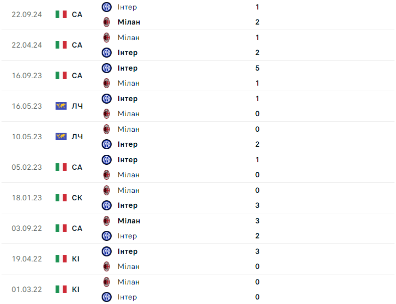Click the Inter logo in the 19.04.22 match
Screen dimensions: 396x304
pos(106,251)
